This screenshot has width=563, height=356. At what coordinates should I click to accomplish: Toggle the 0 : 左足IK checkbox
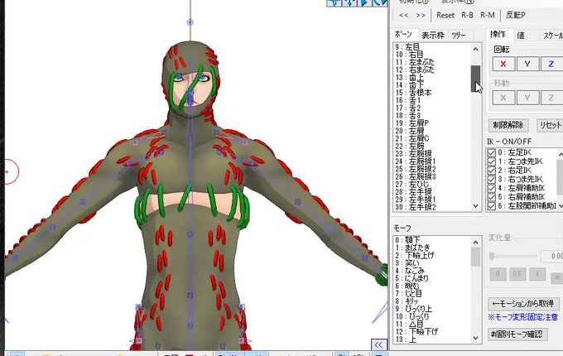tap(492, 153)
